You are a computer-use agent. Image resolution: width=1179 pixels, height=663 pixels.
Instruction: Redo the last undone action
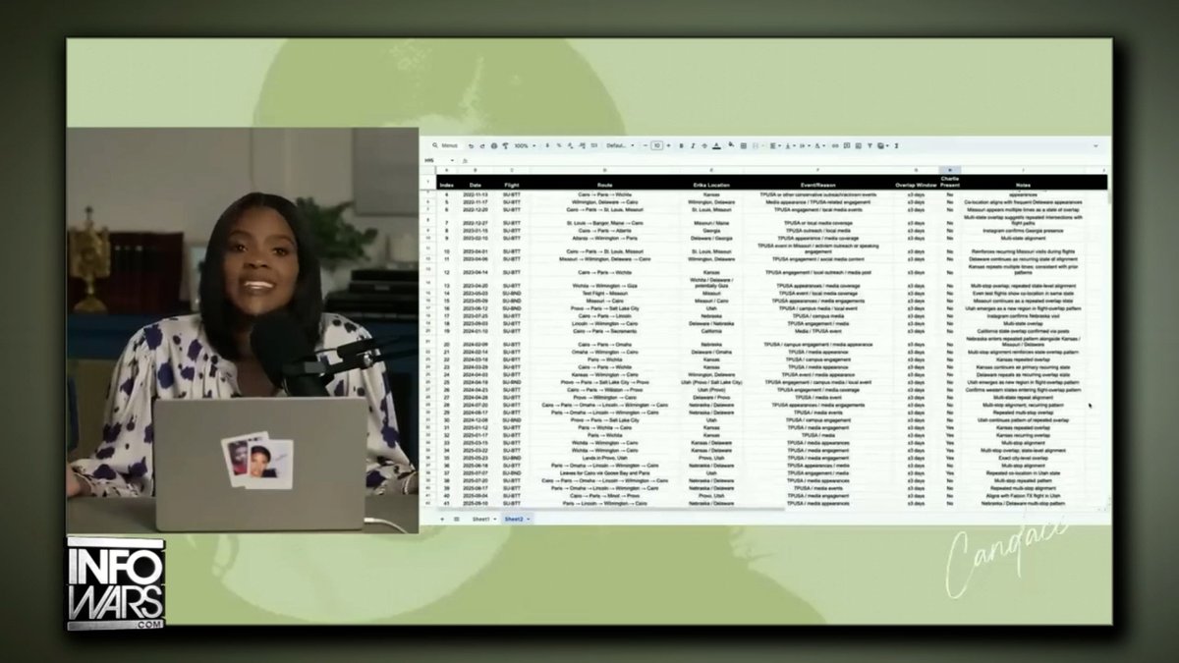482,146
